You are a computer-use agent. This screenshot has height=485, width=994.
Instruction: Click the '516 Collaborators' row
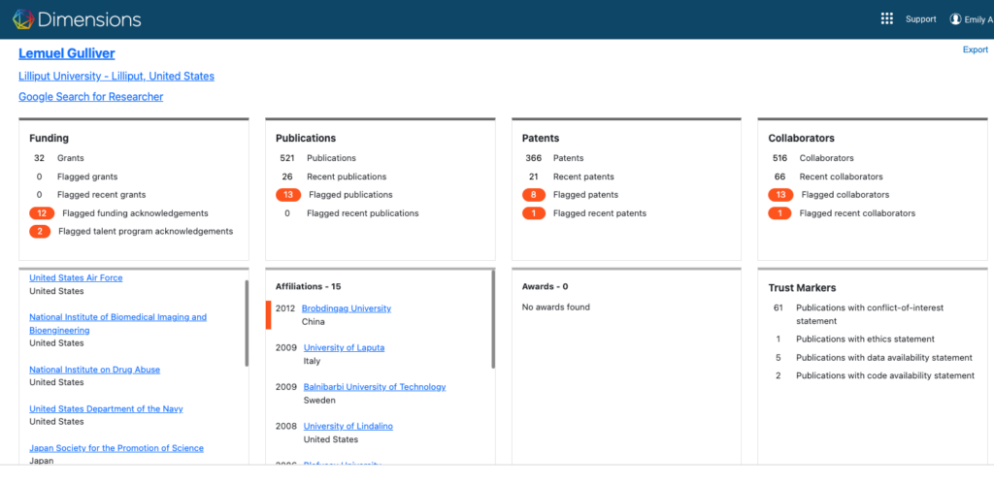[x=812, y=158]
